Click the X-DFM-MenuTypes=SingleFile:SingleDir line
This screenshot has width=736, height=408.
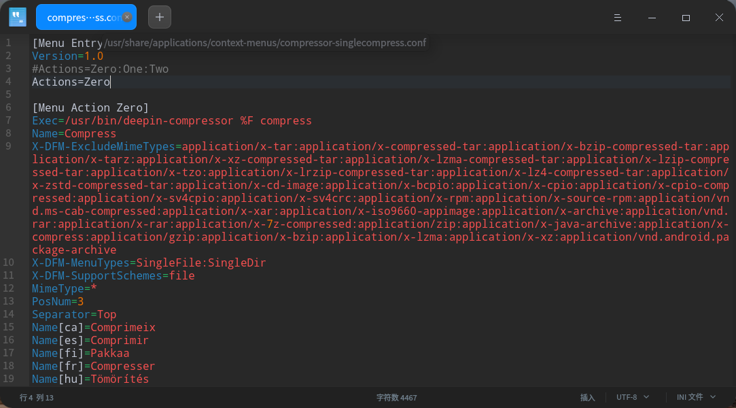click(149, 263)
